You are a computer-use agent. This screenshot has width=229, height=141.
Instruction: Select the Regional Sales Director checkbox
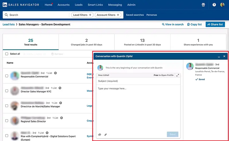7,121
